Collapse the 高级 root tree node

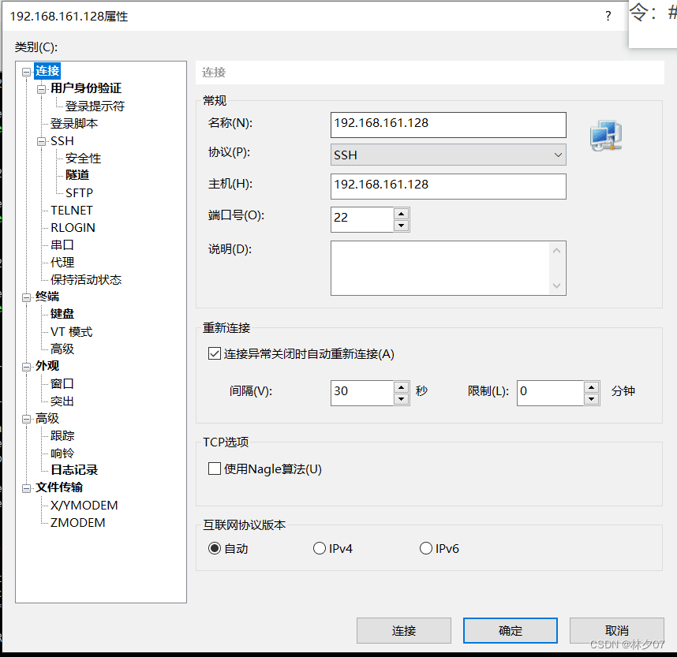click(27, 419)
